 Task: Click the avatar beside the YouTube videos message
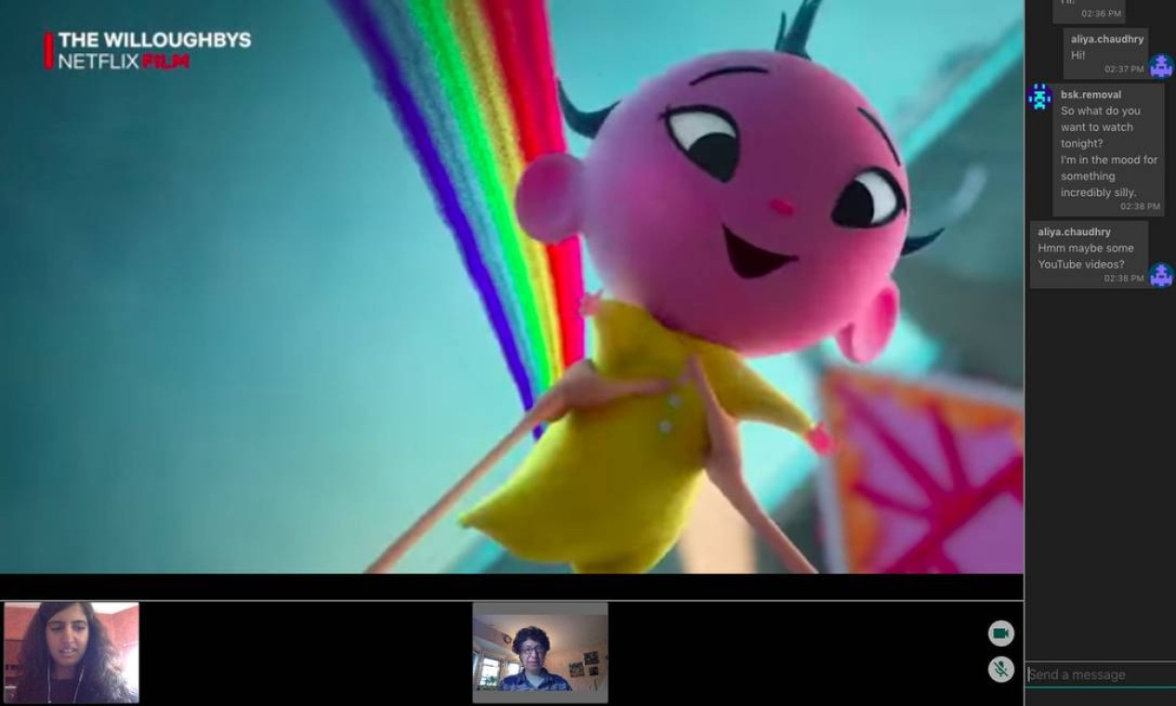(x=1160, y=275)
